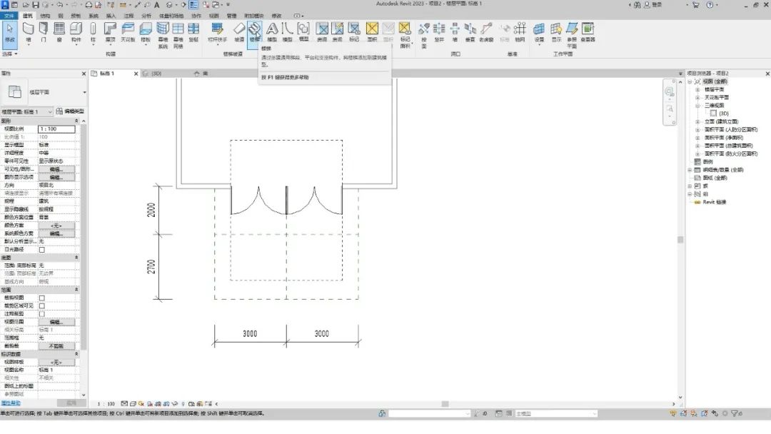Select the Shaft (竖井) opening tool
Viewport: 771px width, 434px height.
[439, 32]
